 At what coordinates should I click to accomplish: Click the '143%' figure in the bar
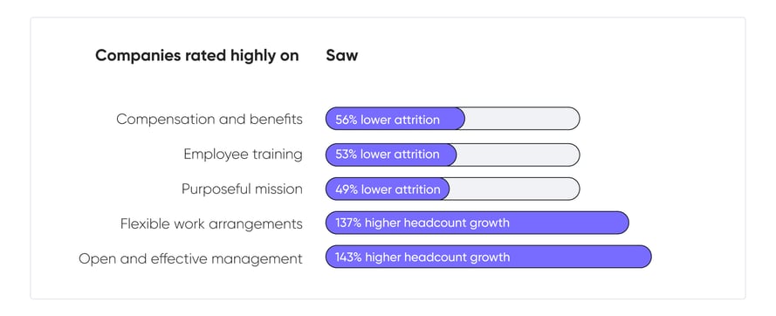point(348,257)
